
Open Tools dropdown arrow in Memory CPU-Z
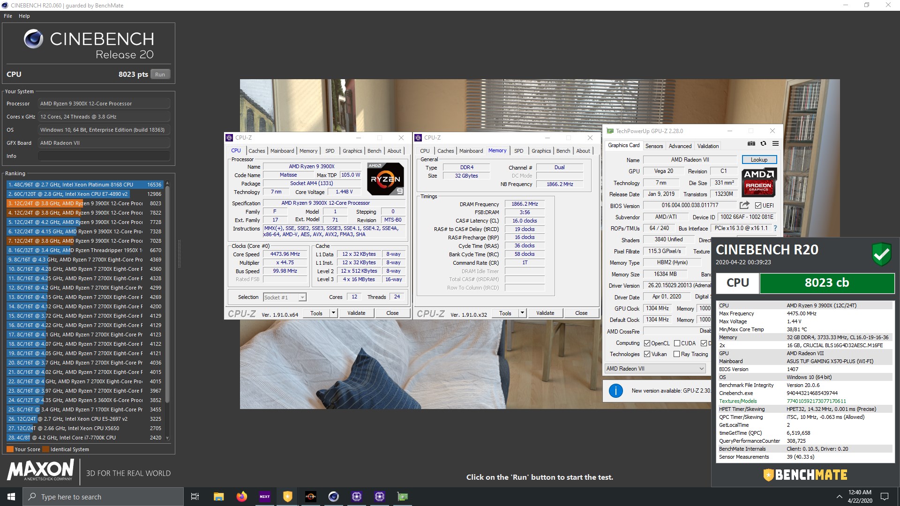tap(522, 313)
